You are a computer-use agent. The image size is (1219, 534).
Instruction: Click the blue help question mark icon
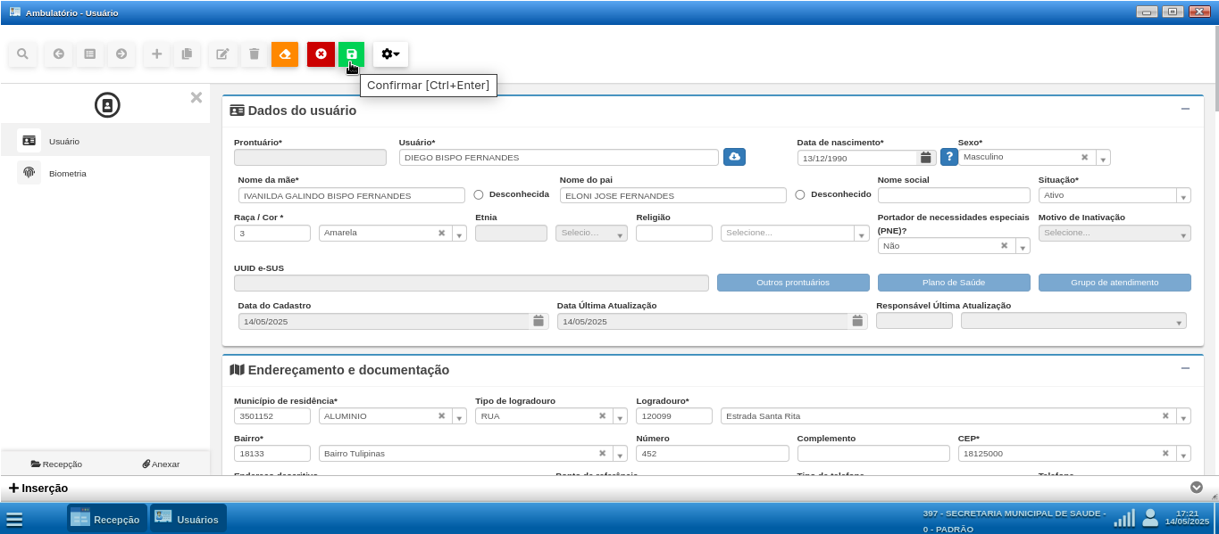(949, 157)
